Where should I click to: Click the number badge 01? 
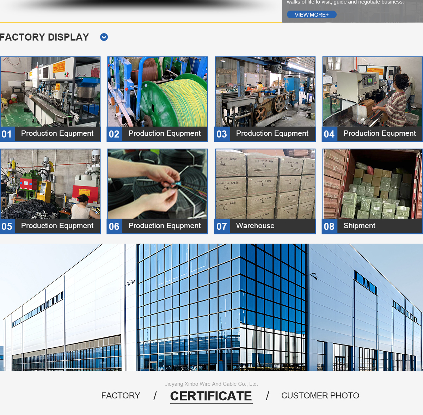(7, 134)
